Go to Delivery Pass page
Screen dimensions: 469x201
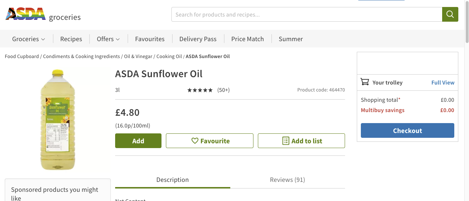click(x=198, y=39)
